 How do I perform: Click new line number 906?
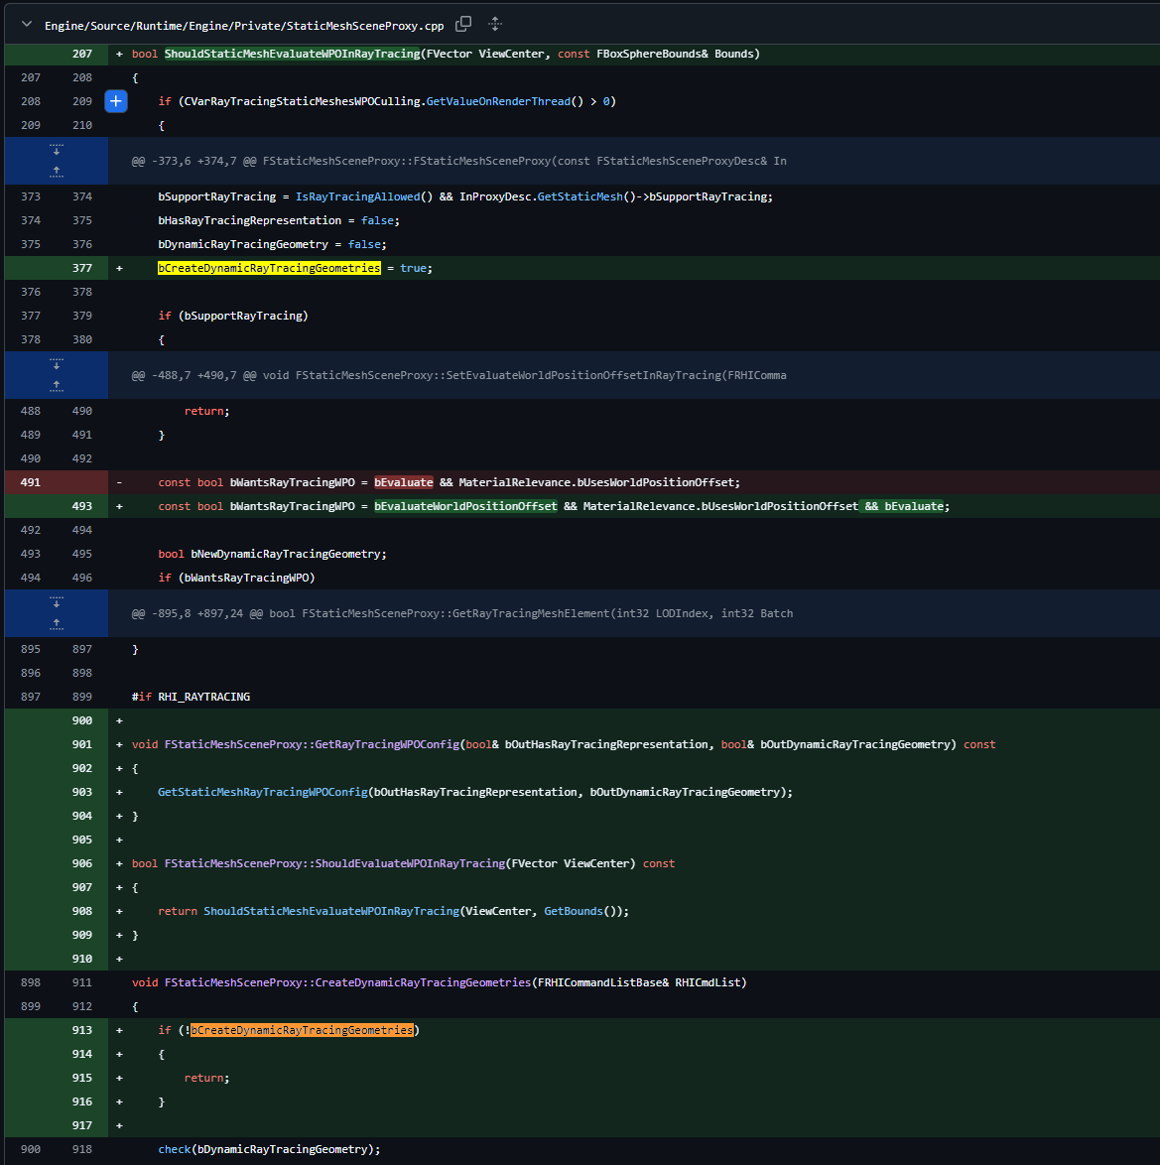[x=82, y=863]
